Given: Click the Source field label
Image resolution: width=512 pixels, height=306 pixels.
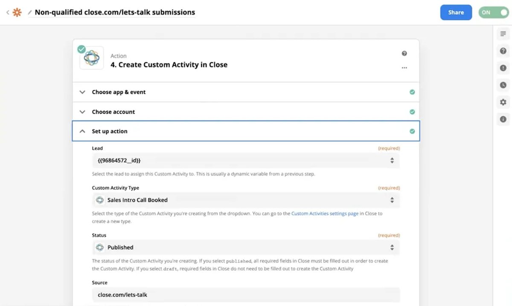Looking at the screenshot, I should 100,283.
